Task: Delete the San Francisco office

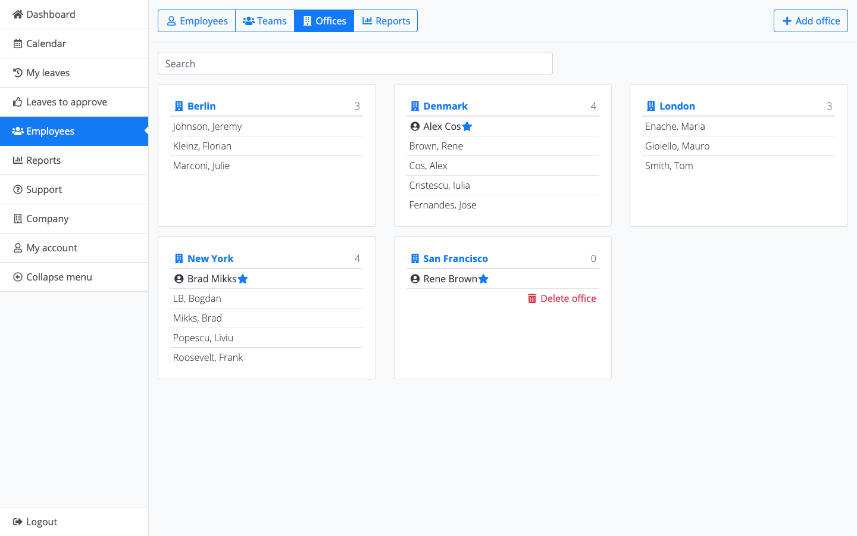Action: click(562, 298)
